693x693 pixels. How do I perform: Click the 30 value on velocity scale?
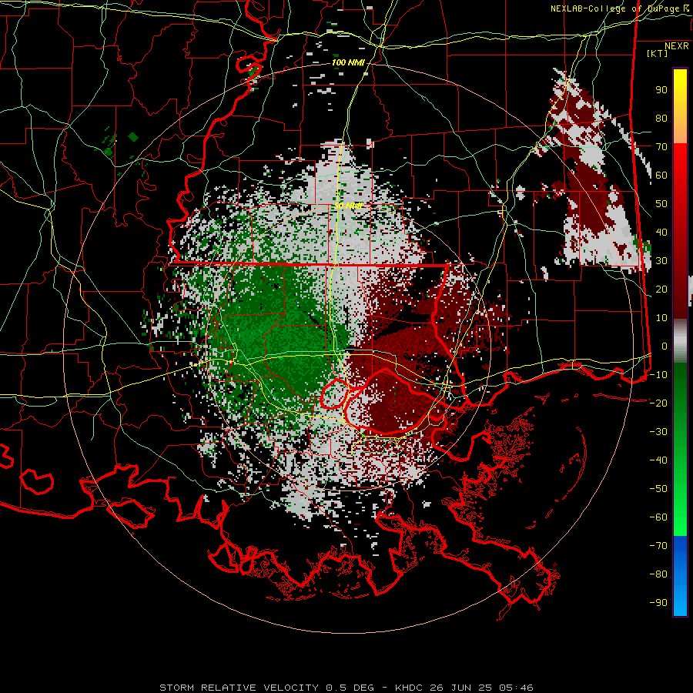tap(661, 261)
